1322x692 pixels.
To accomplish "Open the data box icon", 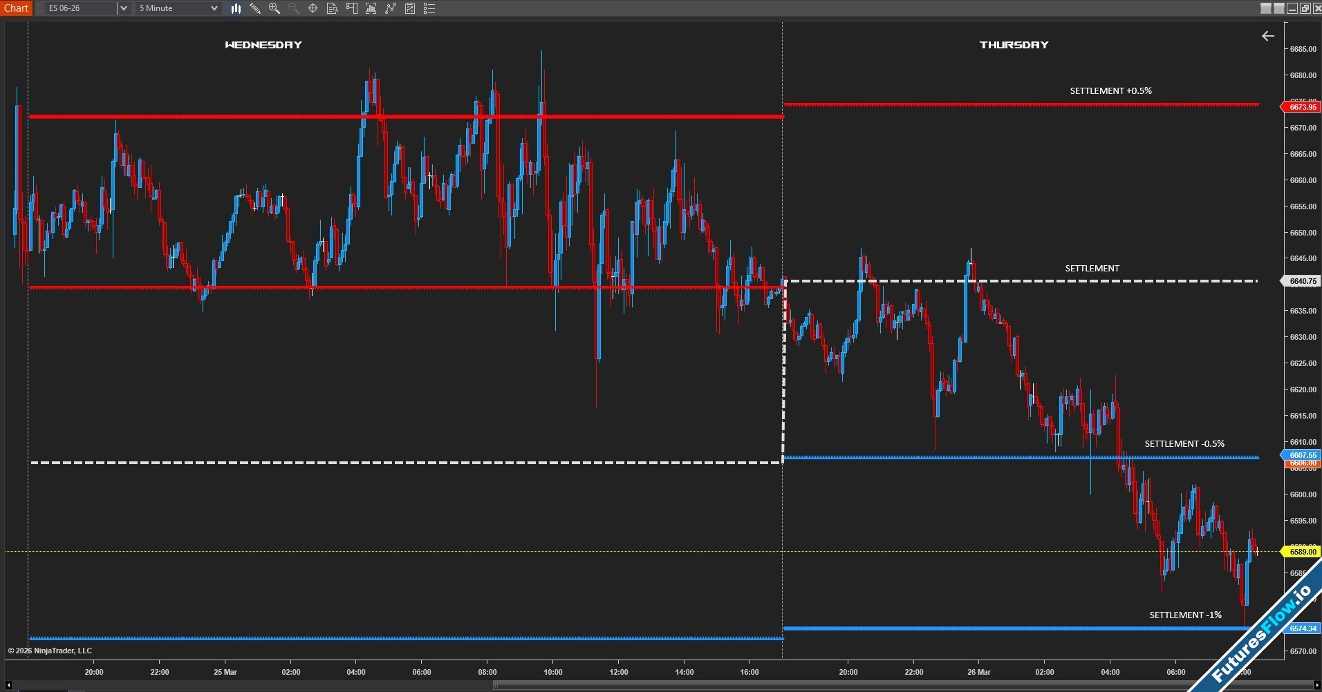I will [x=332, y=8].
